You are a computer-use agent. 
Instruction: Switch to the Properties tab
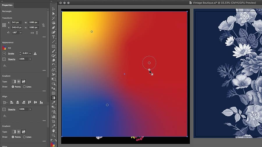7,5
